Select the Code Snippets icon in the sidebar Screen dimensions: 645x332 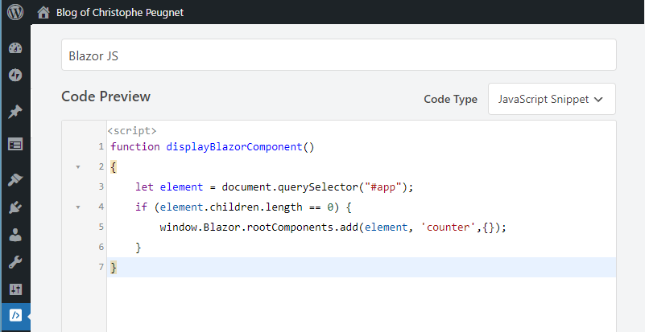click(x=15, y=316)
